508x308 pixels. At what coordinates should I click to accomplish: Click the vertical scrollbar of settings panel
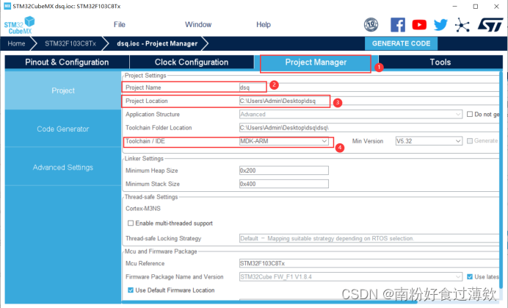click(501, 179)
